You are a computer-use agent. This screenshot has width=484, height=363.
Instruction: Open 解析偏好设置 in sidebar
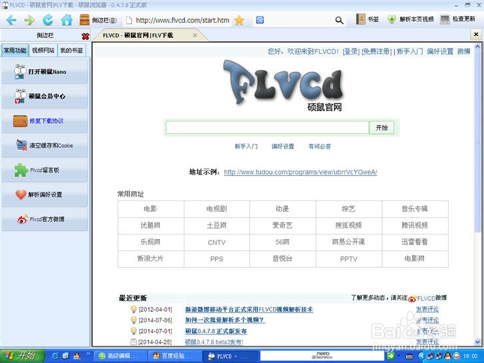coord(45,194)
